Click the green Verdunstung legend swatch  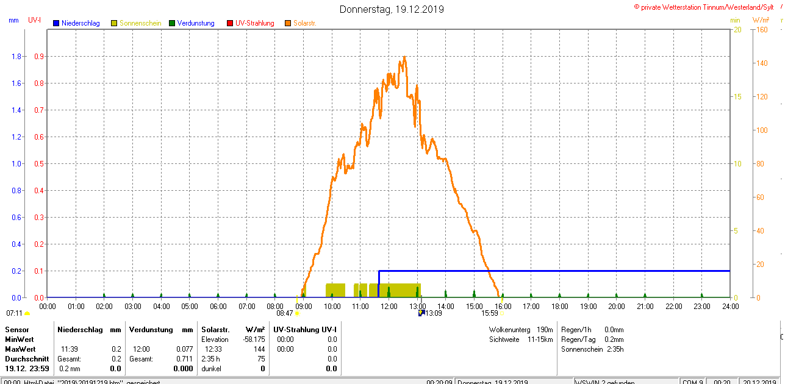coord(172,23)
